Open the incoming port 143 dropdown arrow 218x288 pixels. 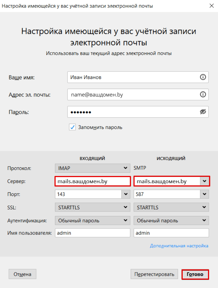click(x=126, y=194)
